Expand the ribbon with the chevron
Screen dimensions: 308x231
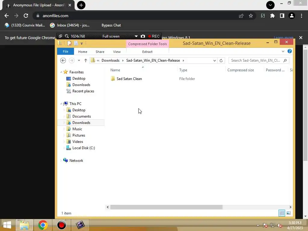[x=283, y=51]
